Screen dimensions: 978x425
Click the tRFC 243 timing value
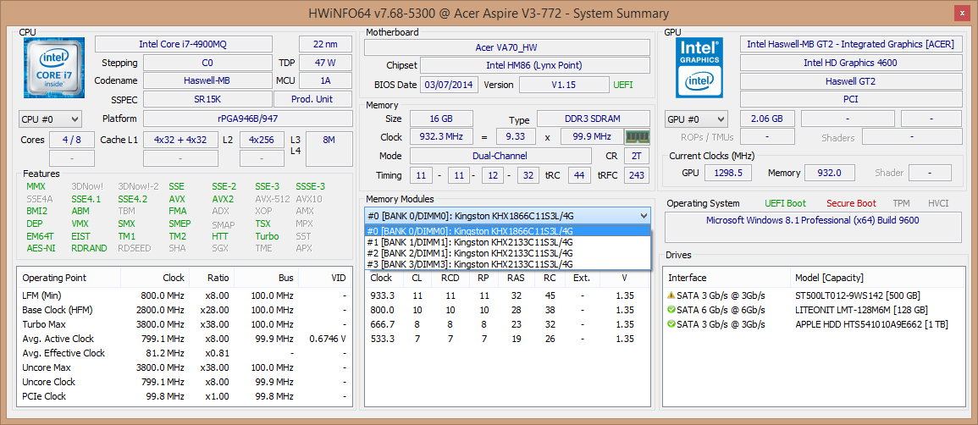(636, 175)
